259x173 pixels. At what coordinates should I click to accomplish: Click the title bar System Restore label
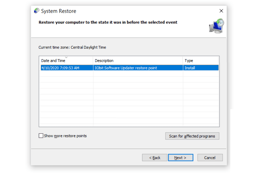(x=60, y=11)
